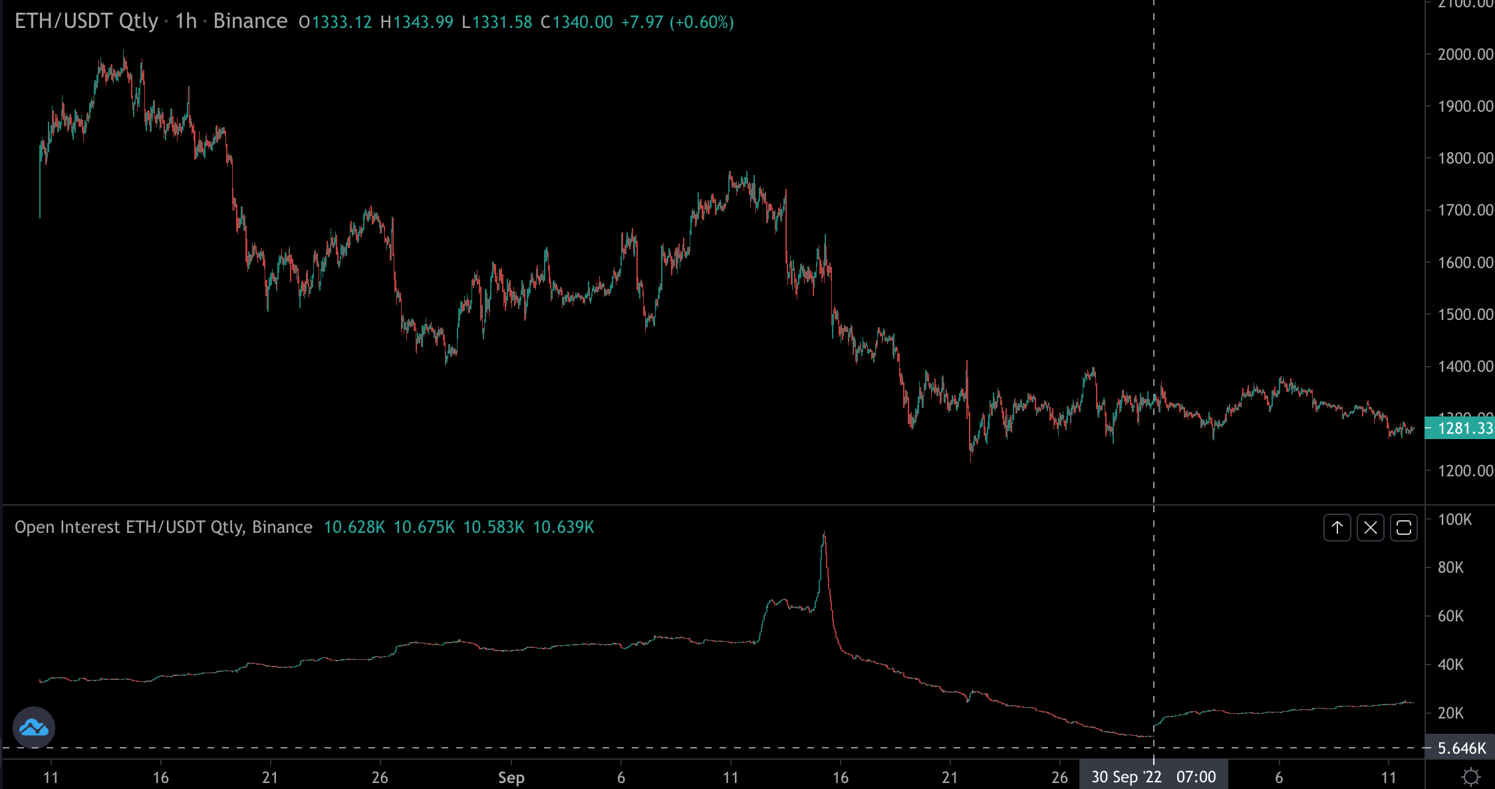Screen dimensions: 1495x789
Task: Click the 2000.00 price scale label
Action: pos(1465,55)
